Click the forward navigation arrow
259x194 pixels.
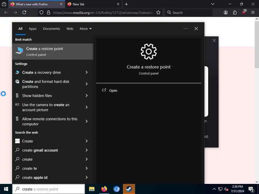point(15,12)
